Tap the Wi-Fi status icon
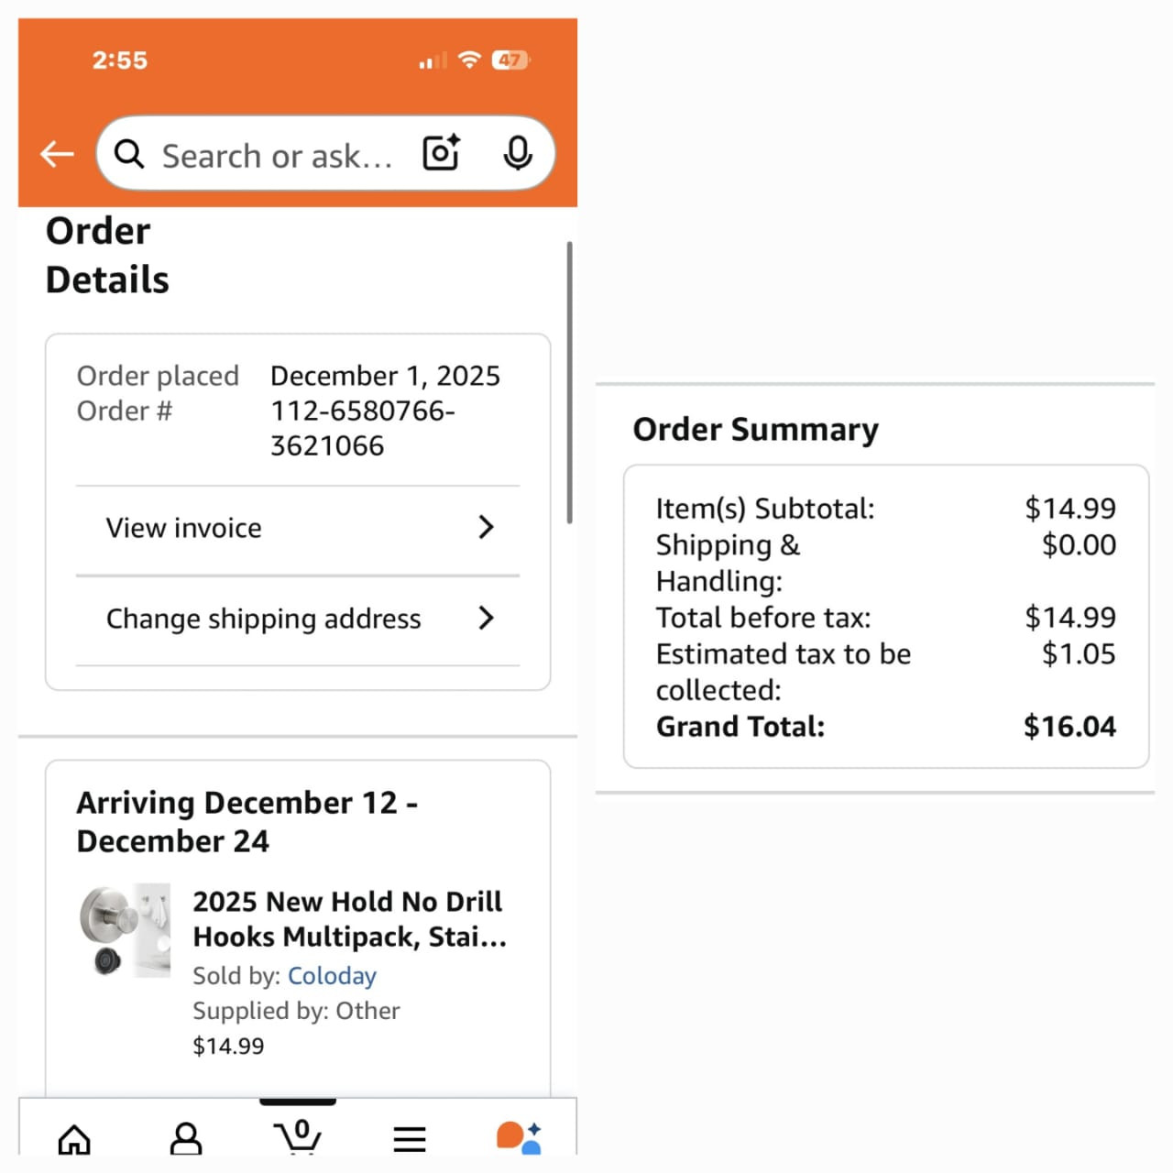This screenshot has width=1173, height=1173. pyautogui.click(x=469, y=60)
